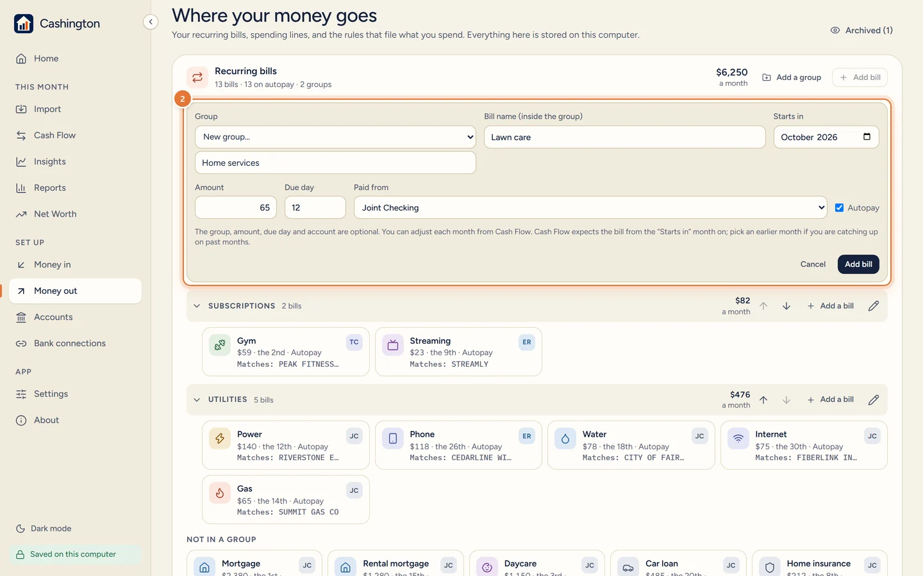Add a bill to Subscriptions group

pyautogui.click(x=830, y=306)
